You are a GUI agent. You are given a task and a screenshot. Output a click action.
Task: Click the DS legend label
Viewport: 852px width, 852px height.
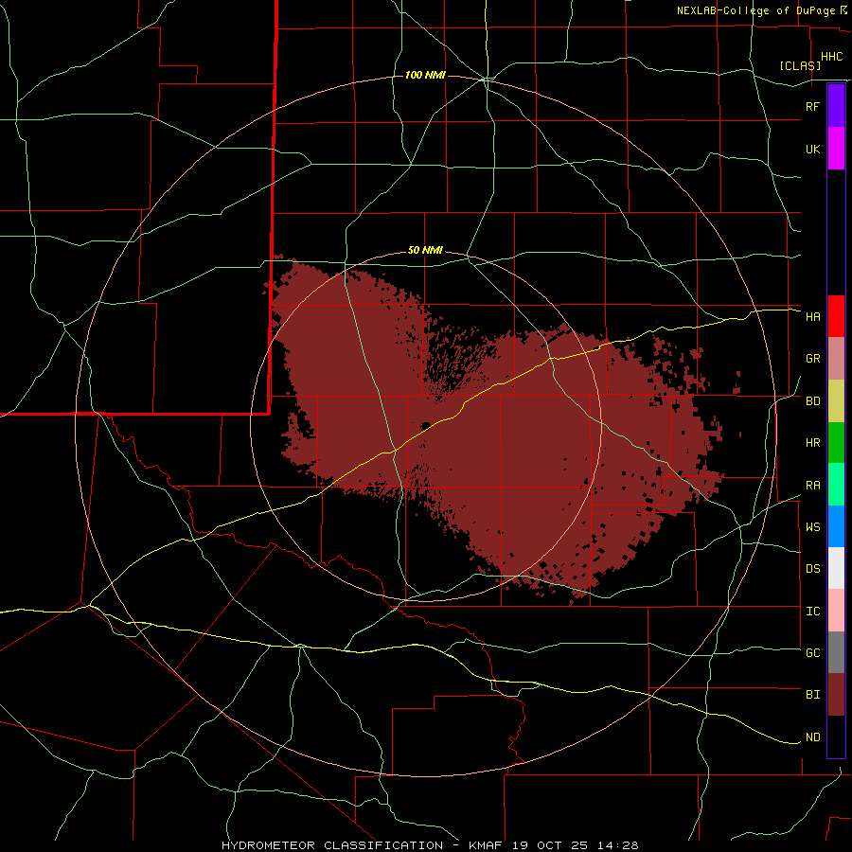[x=812, y=569]
